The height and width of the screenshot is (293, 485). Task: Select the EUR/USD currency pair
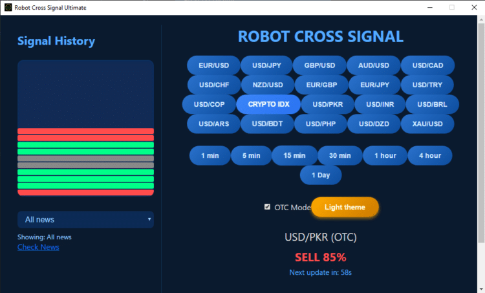[x=214, y=65]
